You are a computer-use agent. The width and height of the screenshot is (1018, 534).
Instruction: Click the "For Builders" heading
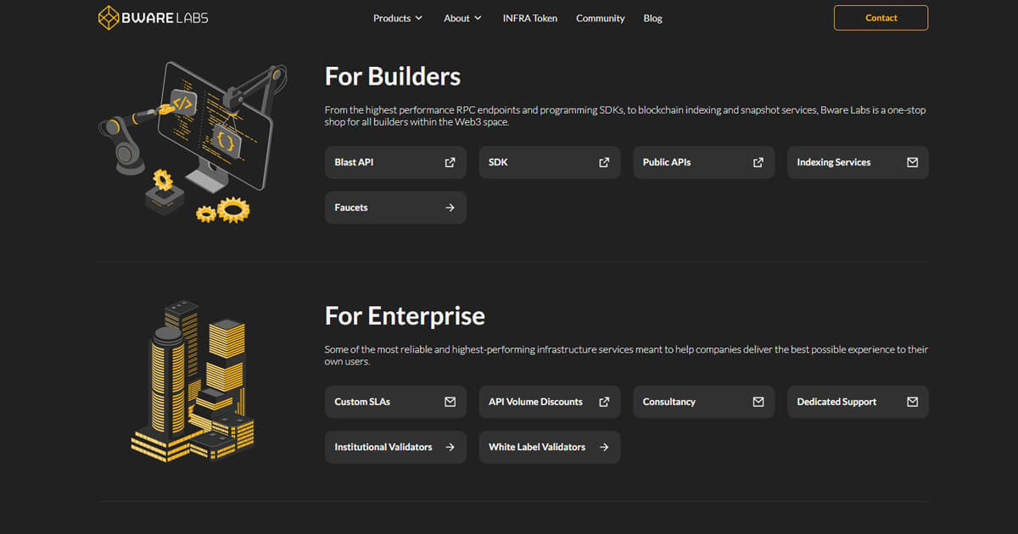tap(393, 76)
